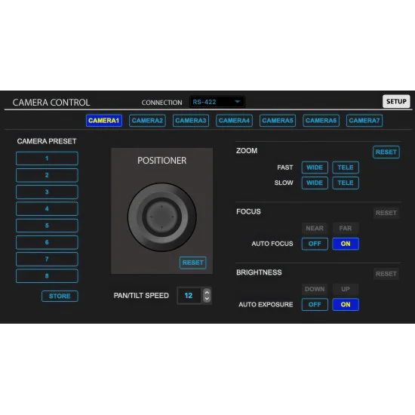Open the SETUP screen
Image resolution: width=415 pixels, height=415 pixels.
[x=396, y=101]
